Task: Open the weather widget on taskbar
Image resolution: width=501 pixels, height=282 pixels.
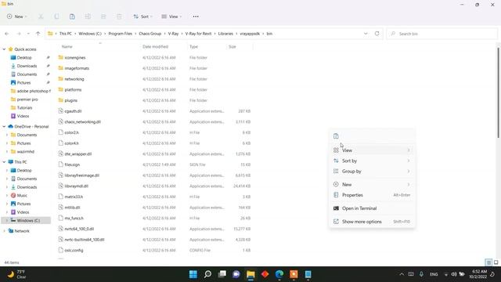Action: click(x=16, y=274)
